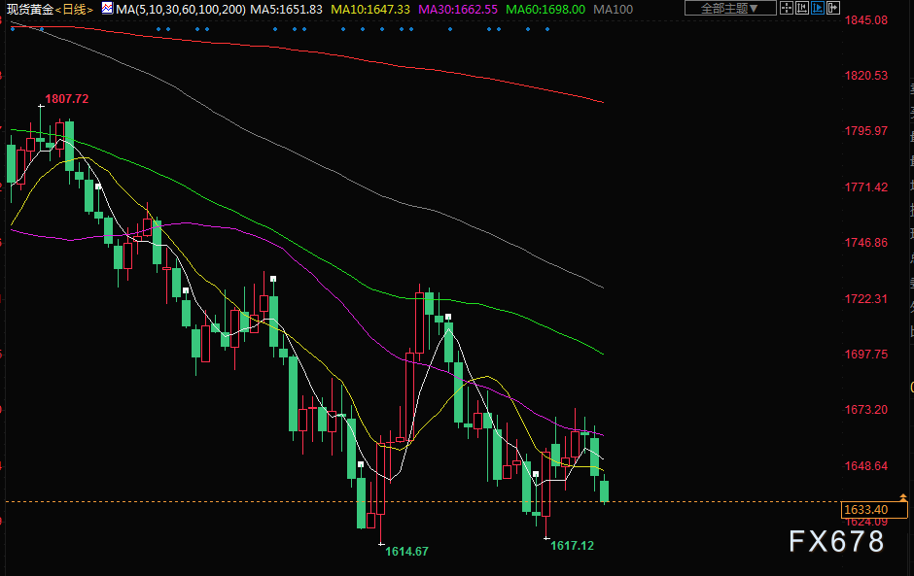914x576 pixels.
Task: Click the orange up-arrow marker above 1633.40
Action: click(905, 497)
